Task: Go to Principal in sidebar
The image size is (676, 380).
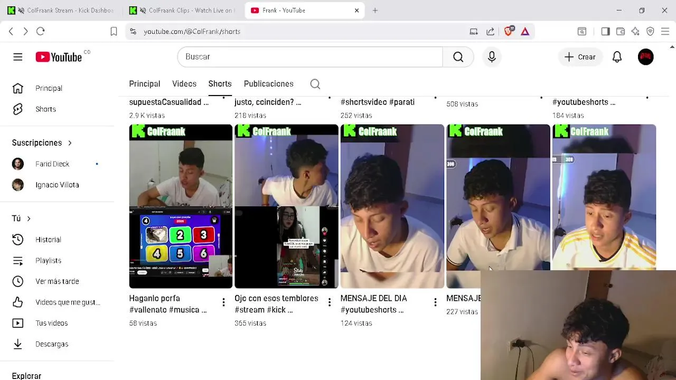Action: (x=57, y=88)
